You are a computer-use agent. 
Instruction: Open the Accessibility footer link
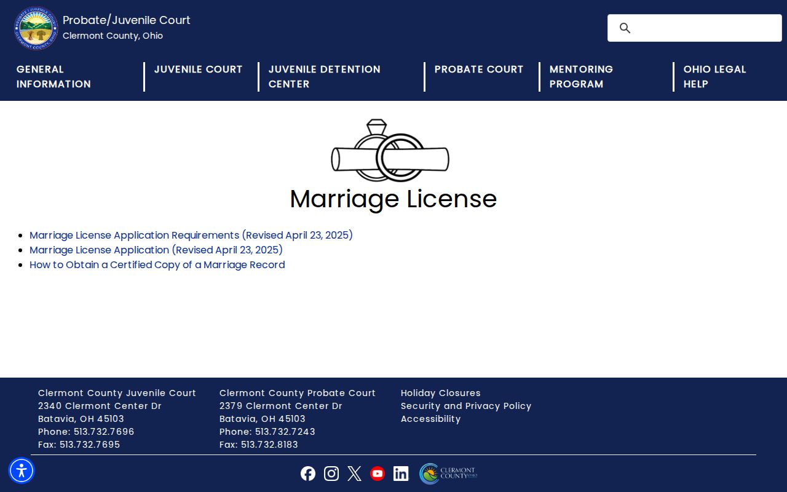(430, 419)
